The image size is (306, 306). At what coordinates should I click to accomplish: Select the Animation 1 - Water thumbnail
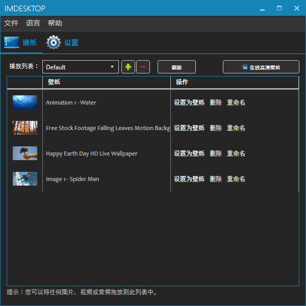(x=25, y=103)
